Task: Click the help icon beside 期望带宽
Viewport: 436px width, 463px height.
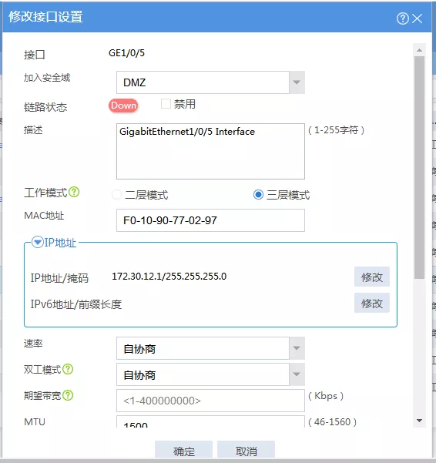Action: pos(68,395)
